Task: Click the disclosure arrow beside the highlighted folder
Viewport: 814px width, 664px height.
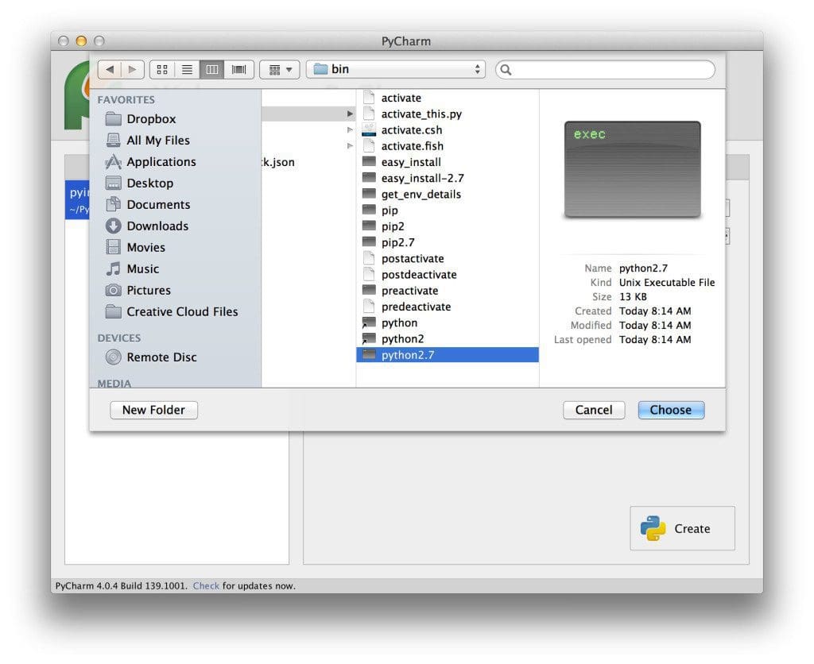Action: point(350,114)
